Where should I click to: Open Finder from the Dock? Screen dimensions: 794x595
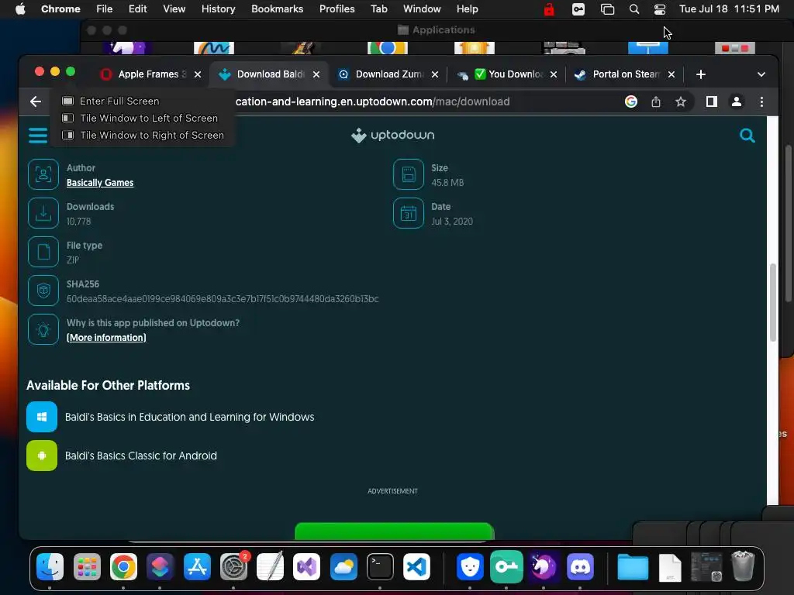coord(50,566)
